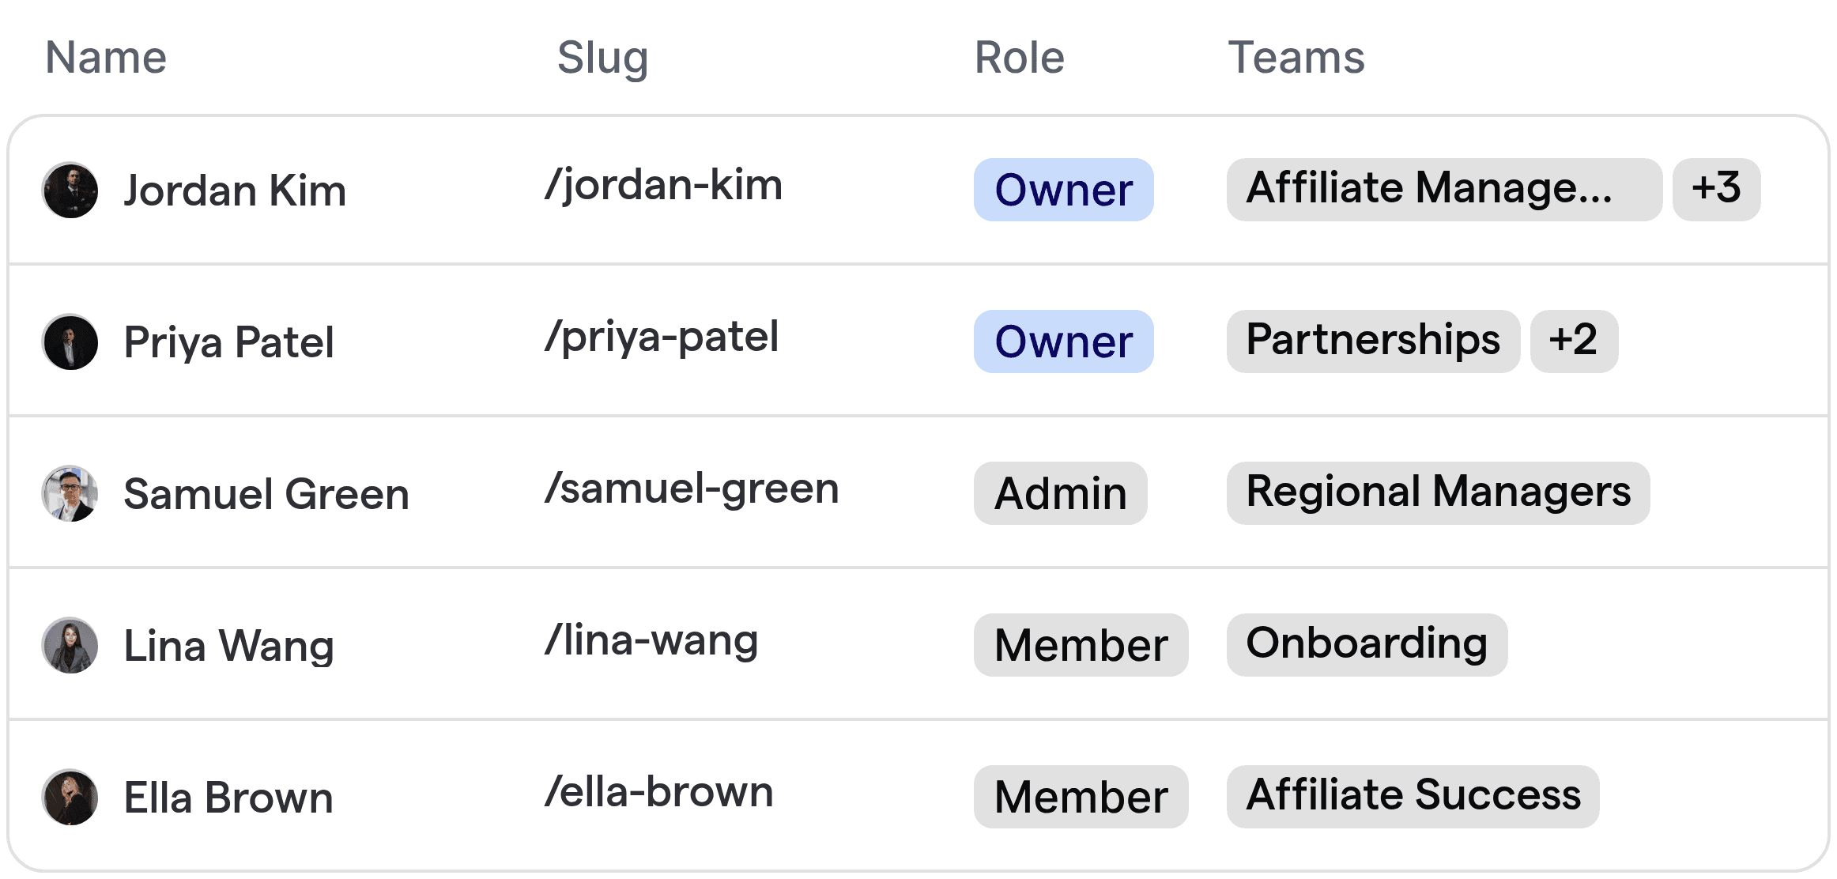The image size is (1837, 879).
Task: Select the Onboarding team chip
Action: pos(1367,645)
